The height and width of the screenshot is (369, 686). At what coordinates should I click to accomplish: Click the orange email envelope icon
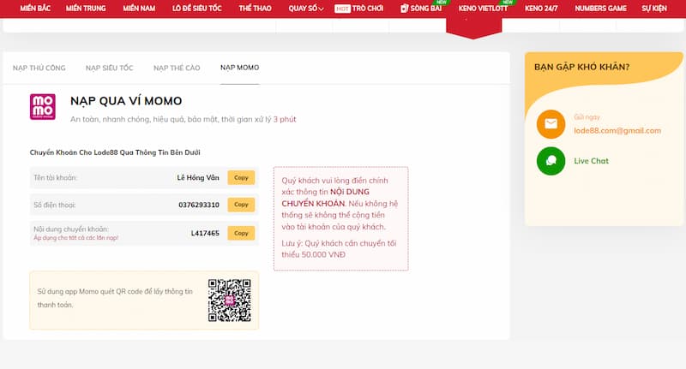coord(551,124)
